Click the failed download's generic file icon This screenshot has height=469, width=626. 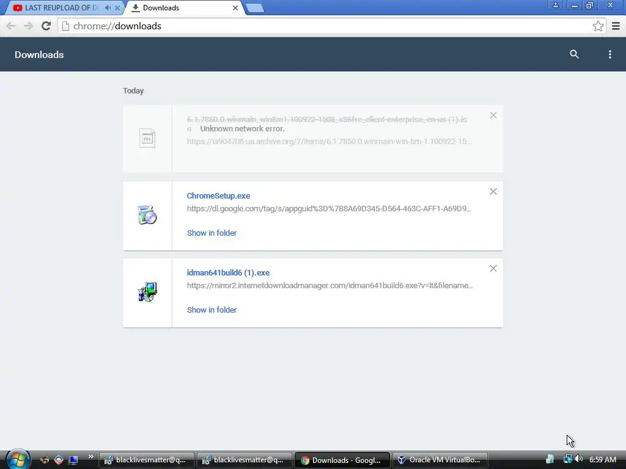pyautogui.click(x=147, y=138)
